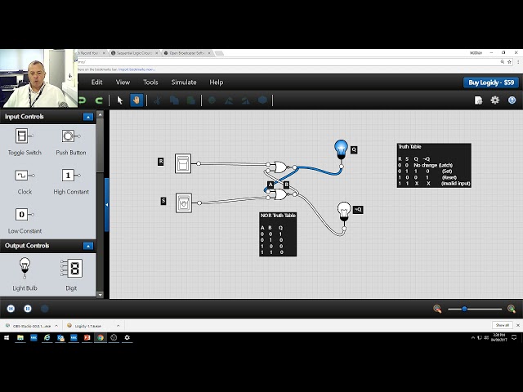The width and height of the screenshot is (523, 392).
Task: Open the Simulate menu
Action: (183, 82)
